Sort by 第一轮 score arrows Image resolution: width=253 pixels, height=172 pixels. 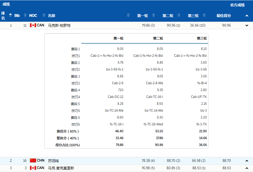point(154,15)
